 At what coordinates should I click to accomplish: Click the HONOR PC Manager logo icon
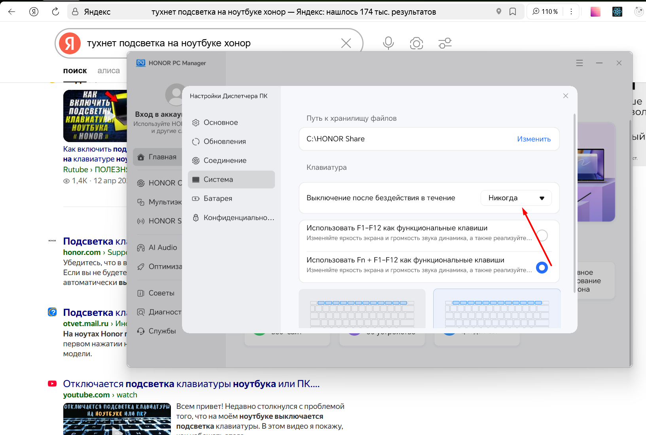[141, 63]
